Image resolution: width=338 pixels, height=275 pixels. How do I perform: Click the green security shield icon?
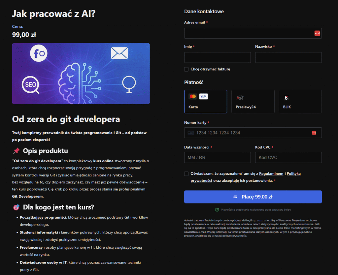[217, 210]
